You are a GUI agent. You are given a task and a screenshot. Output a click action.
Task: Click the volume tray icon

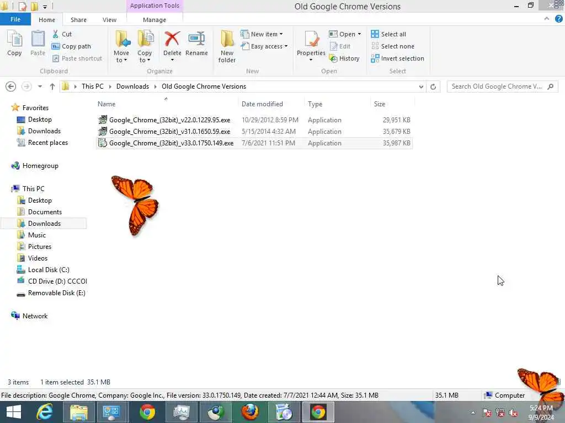(x=514, y=413)
